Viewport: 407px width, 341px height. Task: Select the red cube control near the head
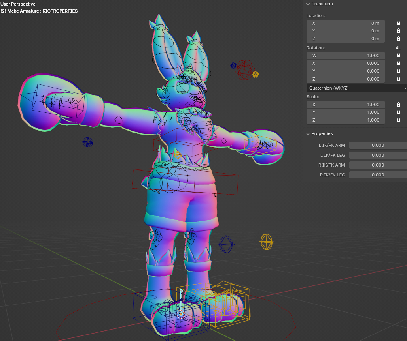[x=244, y=69]
